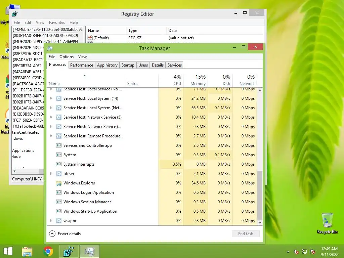Screen dimensions: 344x258
Task: Click the Windows Explorer folder icon
Action: pos(58,183)
